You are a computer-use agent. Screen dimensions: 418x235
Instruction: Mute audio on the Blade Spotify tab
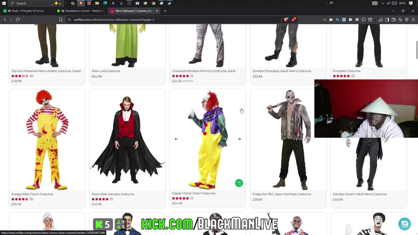[9, 11]
